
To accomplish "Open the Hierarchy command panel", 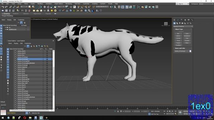I will click(181, 20).
